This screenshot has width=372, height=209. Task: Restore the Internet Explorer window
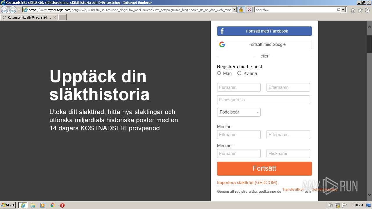click(364, 3)
